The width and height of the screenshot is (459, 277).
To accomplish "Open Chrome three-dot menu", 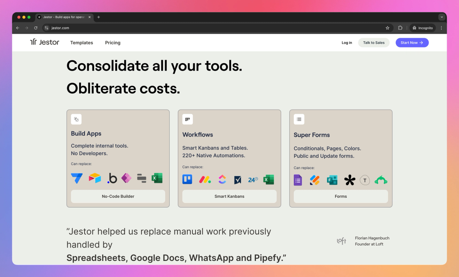I will (441, 28).
